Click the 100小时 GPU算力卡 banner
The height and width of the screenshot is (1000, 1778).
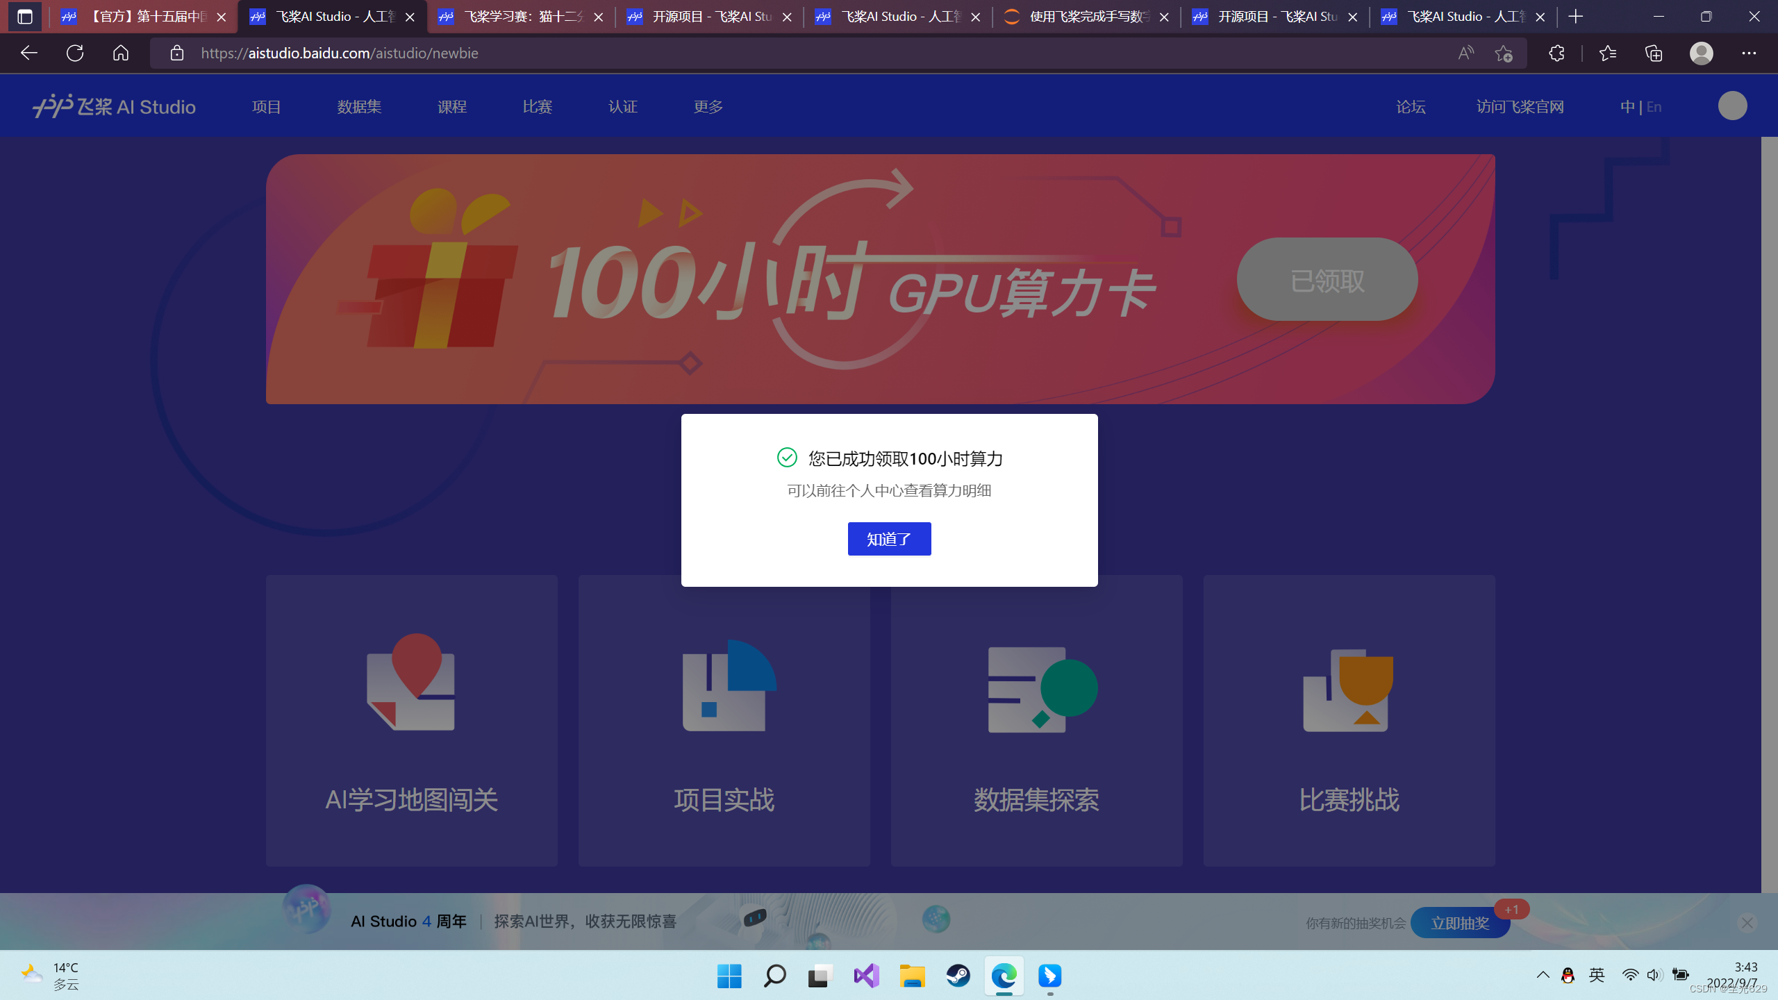pyautogui.click(x=880, y=278)
